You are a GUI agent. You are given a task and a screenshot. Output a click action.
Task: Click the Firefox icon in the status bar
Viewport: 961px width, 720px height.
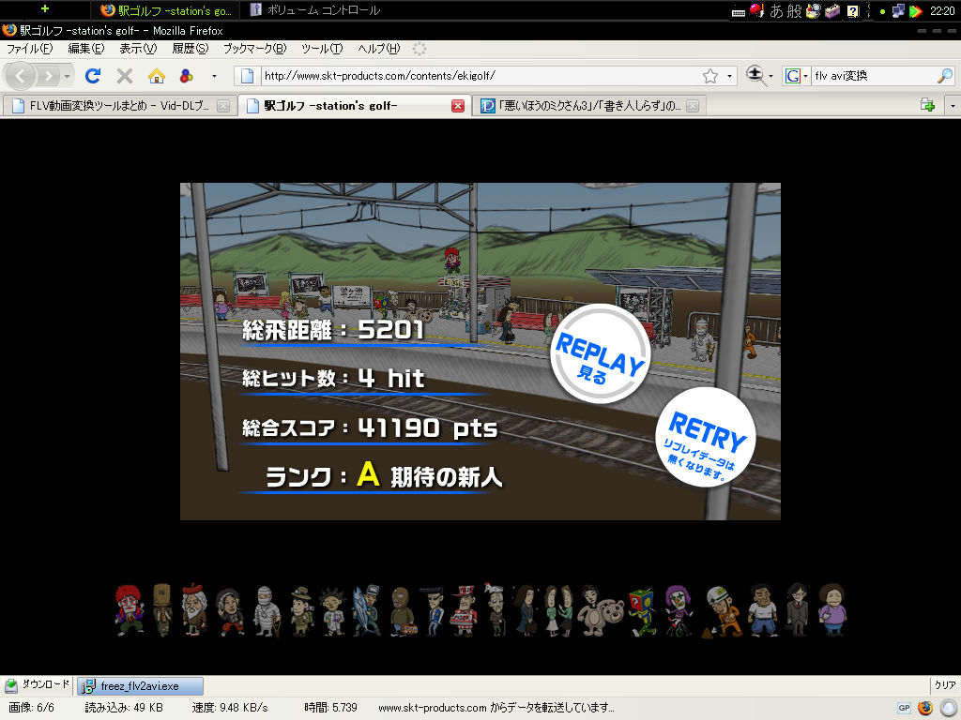pyautogui.click(x=925, y=708)
